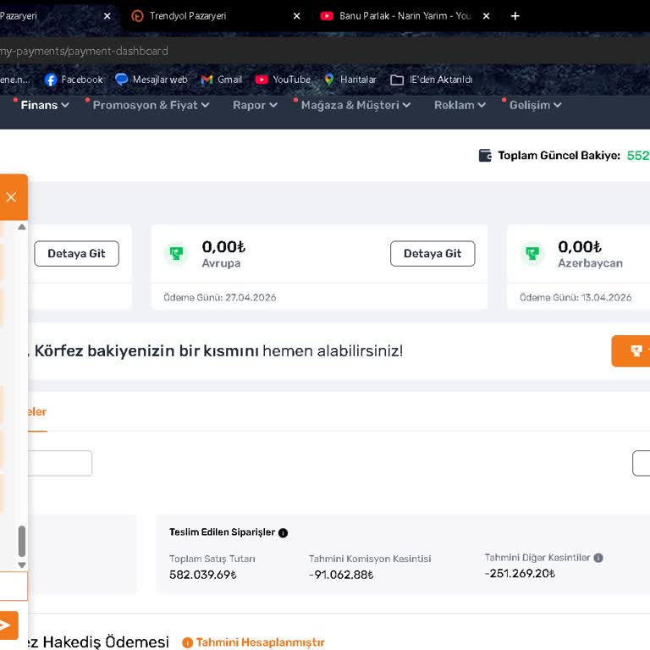Click the Tahmini Hesaplanmıştır label
Screen dimensions: 650x650
[261, 642]
